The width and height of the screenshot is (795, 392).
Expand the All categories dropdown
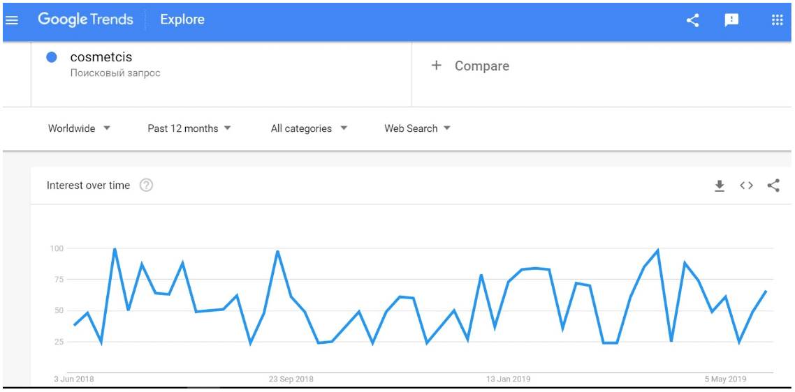tap(309, 128)
